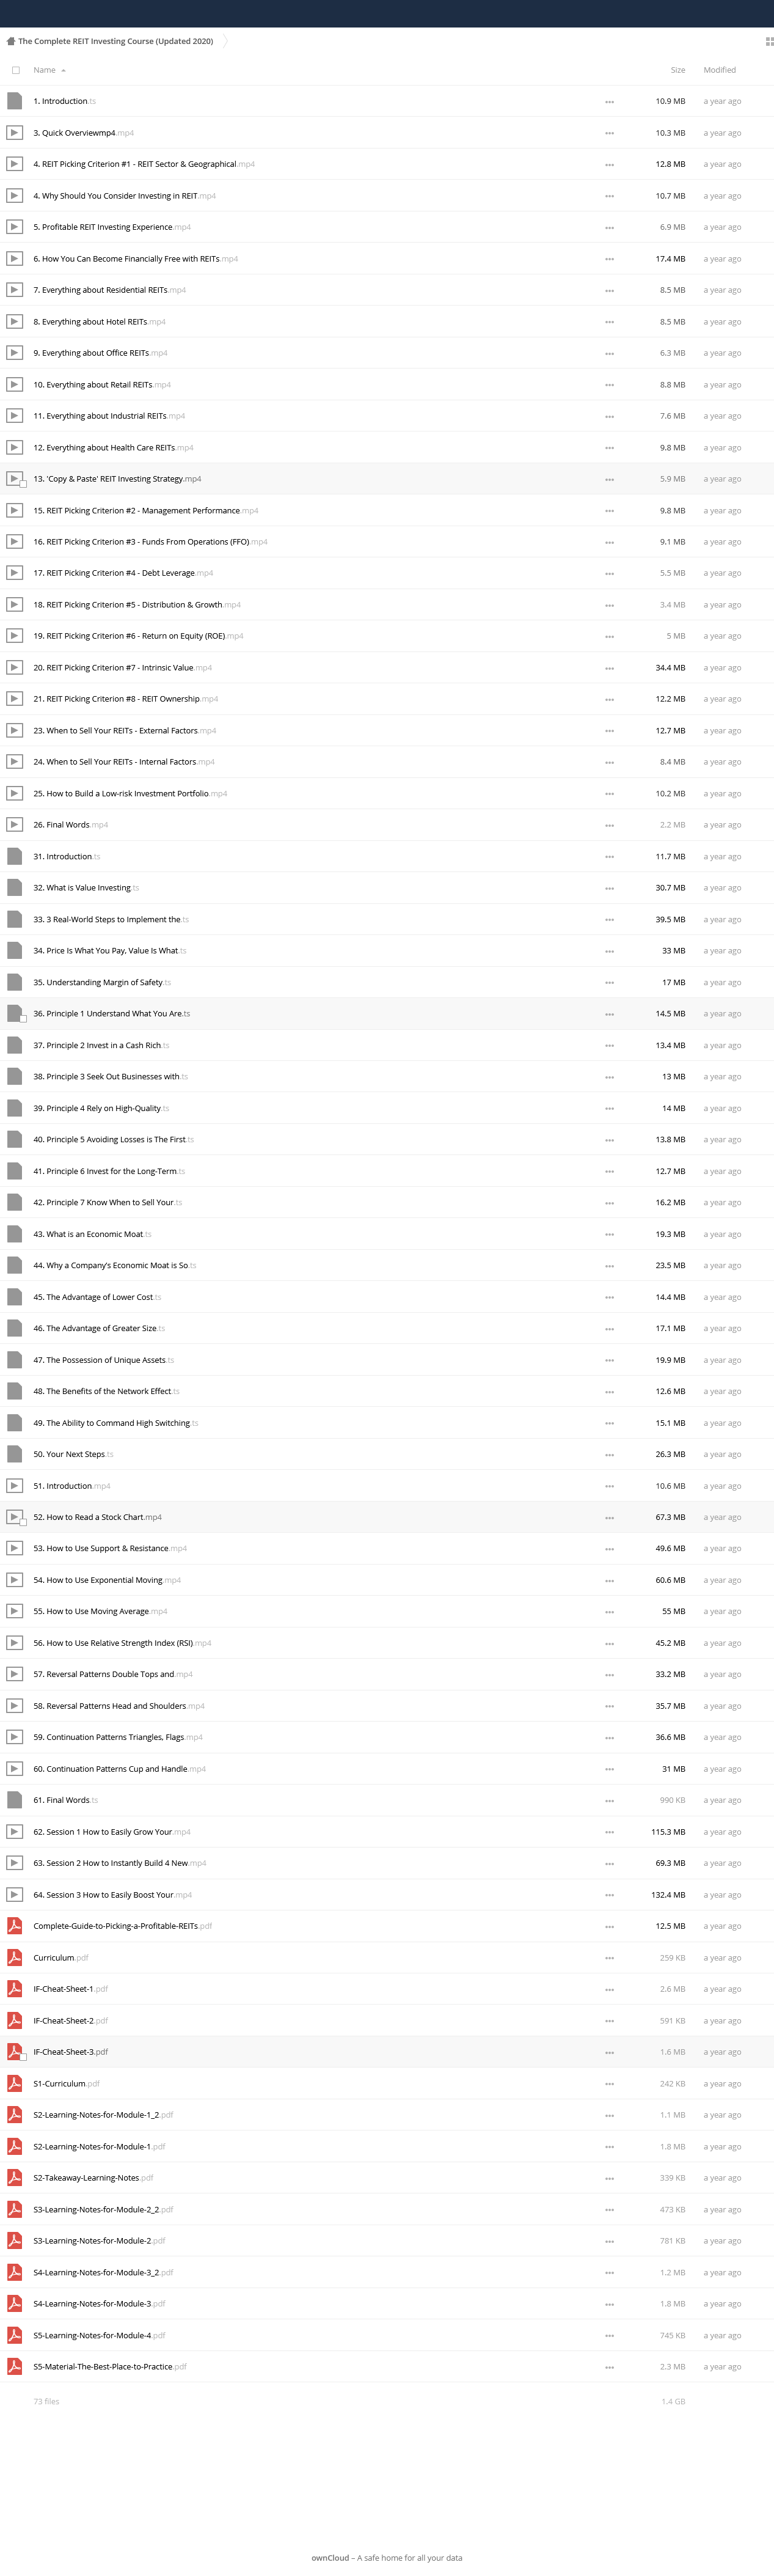The width and height of the screenshot is (774, 2576).
Task: Tick checkbox on 52. How to Read a Stock Chart
Action: tap(23, 1522)
